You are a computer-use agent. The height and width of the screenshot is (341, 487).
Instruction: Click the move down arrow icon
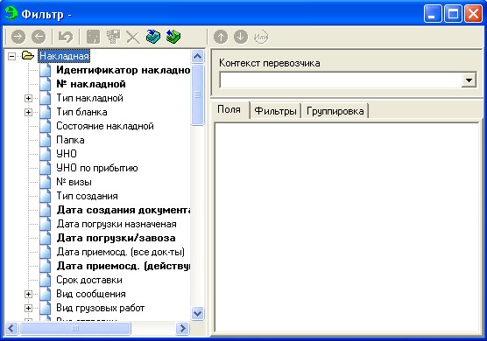point(241,37)
